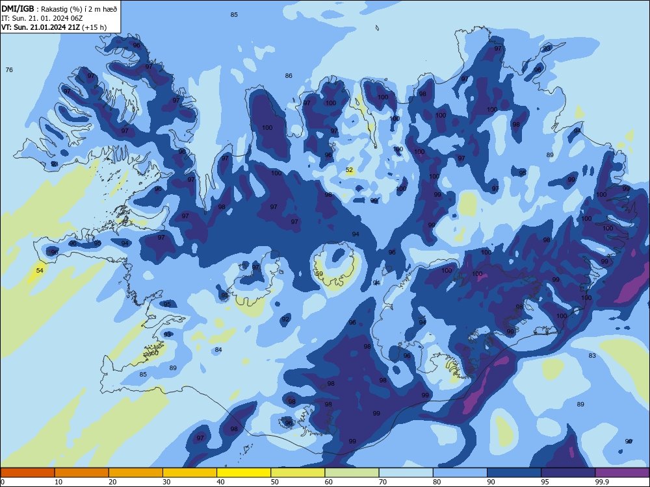Select the low value 54 on the yellow patch
Viewport: 650px width, 487px height.
40,270
